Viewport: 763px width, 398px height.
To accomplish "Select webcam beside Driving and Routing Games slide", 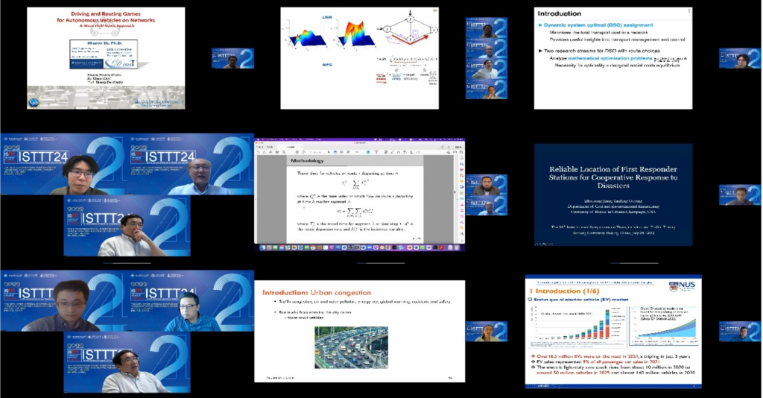I will (x=232, y=59).
